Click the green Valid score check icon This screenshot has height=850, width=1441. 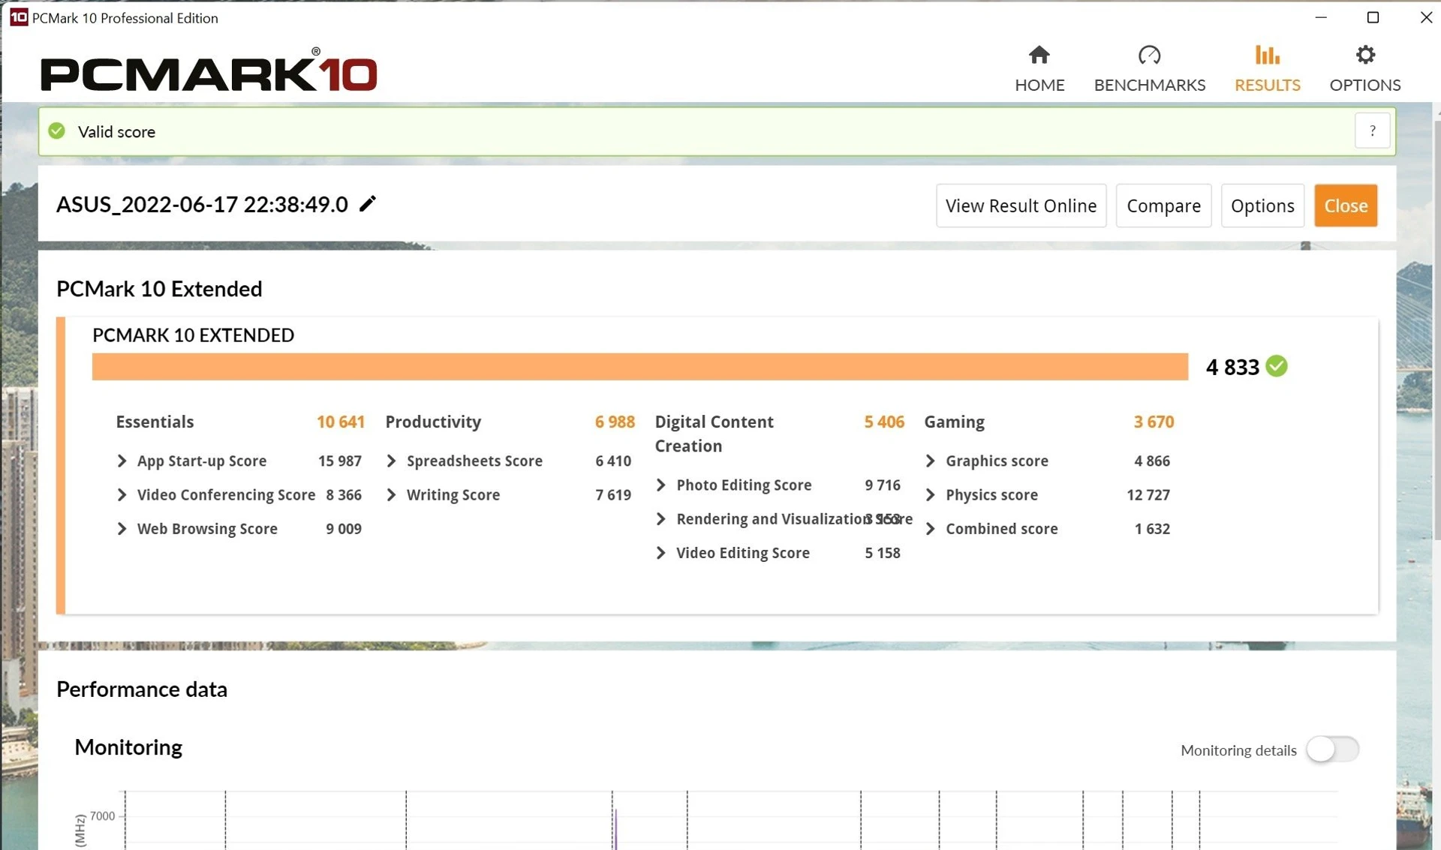[x=56, y=131]
